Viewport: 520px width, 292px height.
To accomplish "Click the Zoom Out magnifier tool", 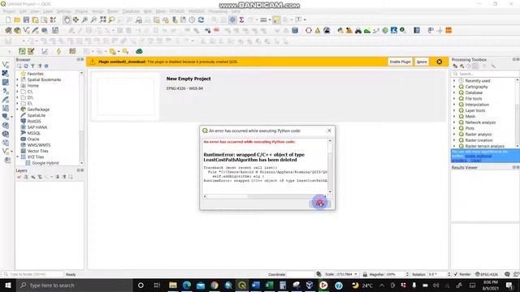I will [x=94, y=19].
